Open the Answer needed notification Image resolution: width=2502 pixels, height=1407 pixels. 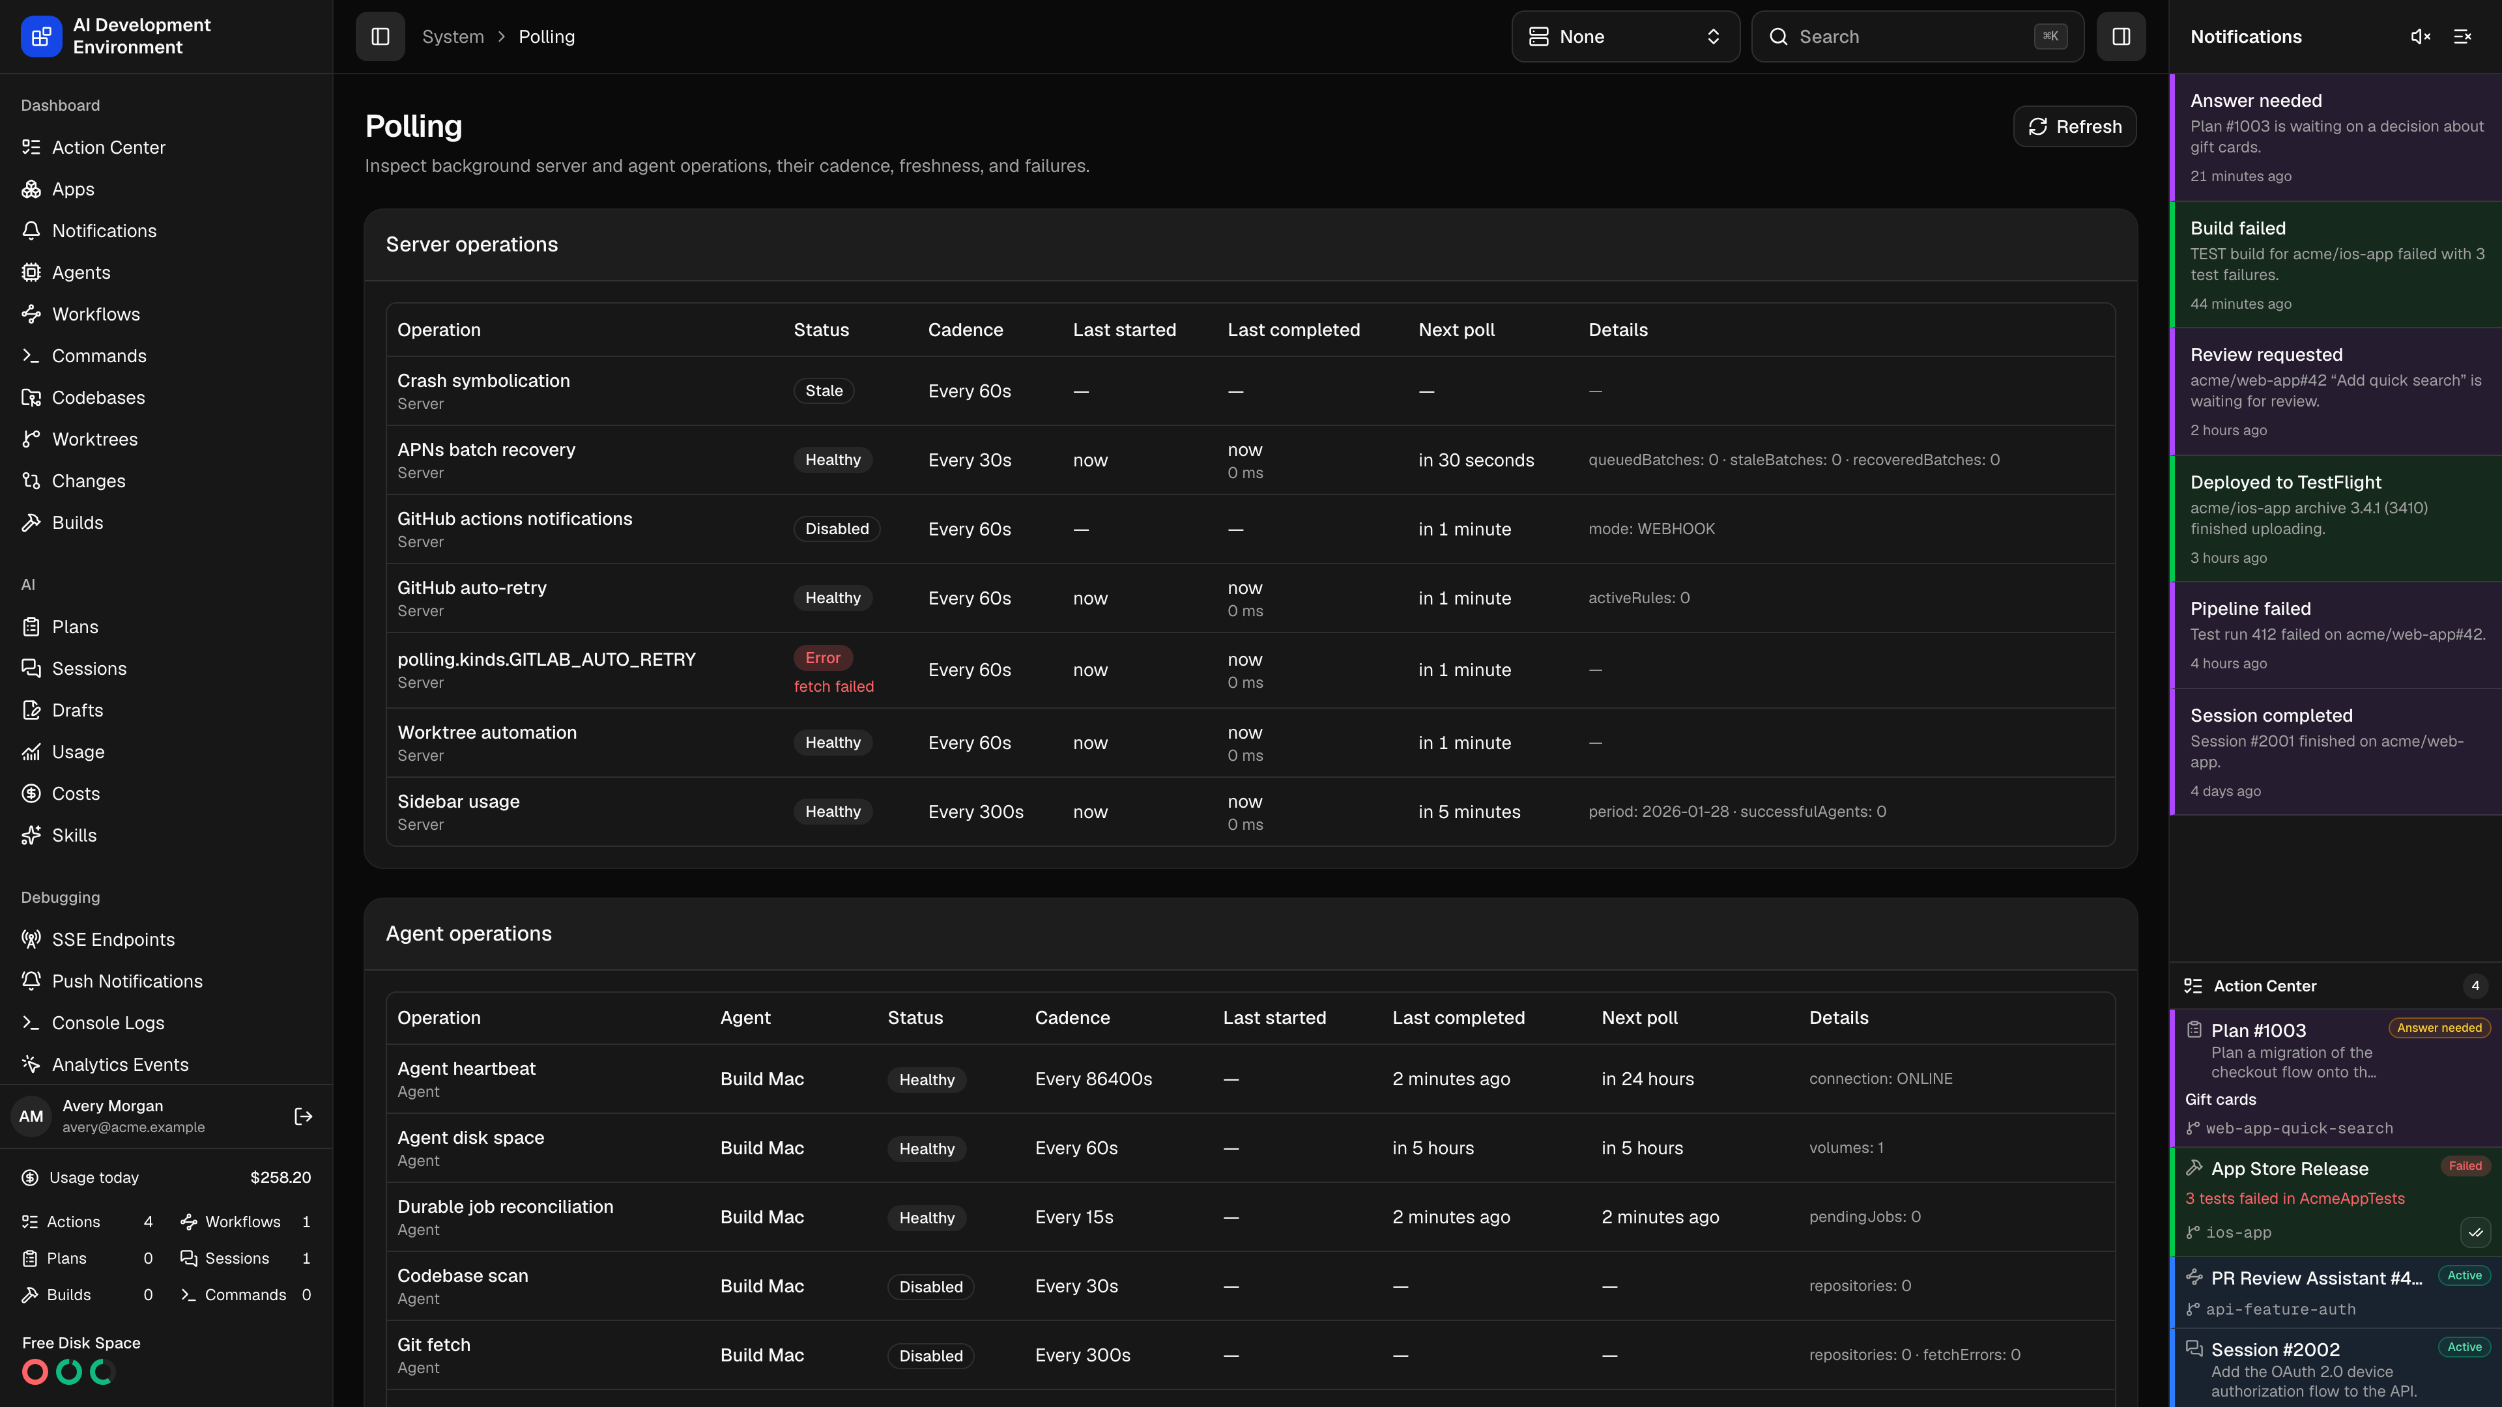pyautogui.click(x=2336, y=138)
